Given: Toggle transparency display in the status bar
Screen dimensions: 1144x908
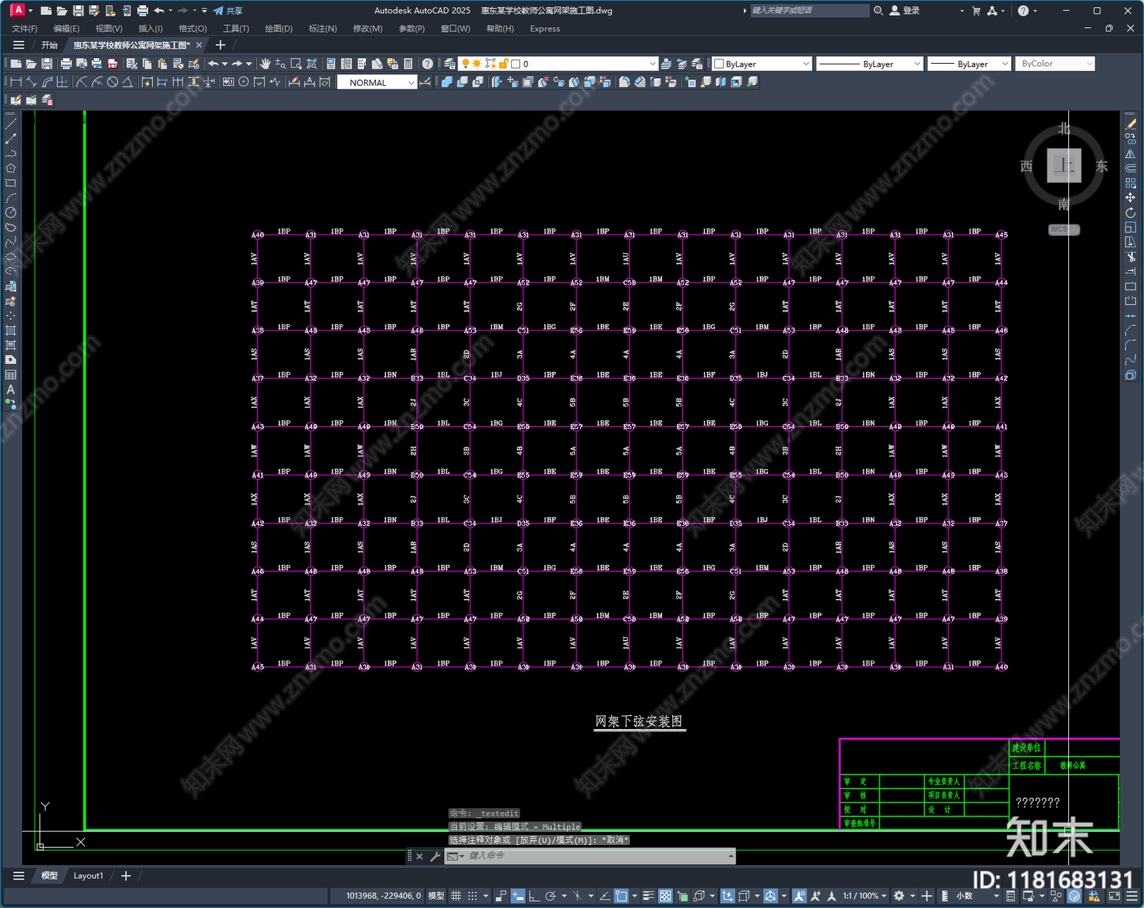Looking at the screenshot, I should [665, 896].
